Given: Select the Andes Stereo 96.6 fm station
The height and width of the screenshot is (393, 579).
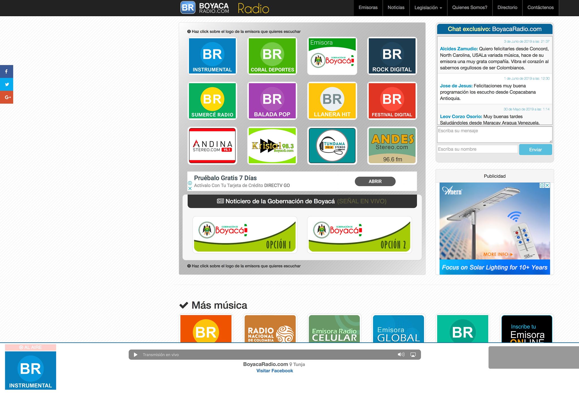Looking at the screenshot, I should [x=392, y=146].
